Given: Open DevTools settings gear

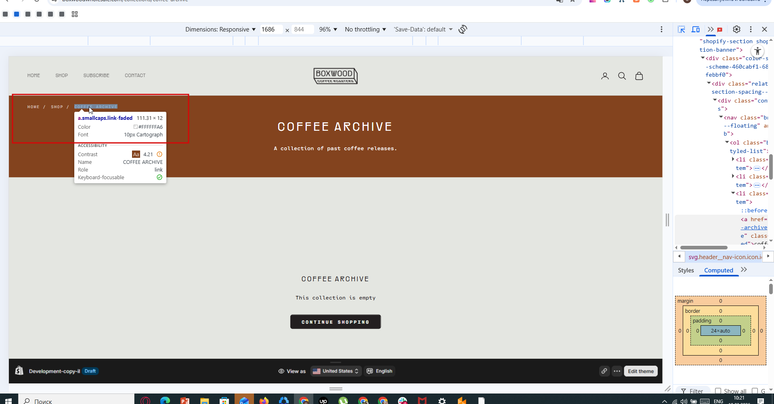Looking at the screenshot, I should (736, 29).
